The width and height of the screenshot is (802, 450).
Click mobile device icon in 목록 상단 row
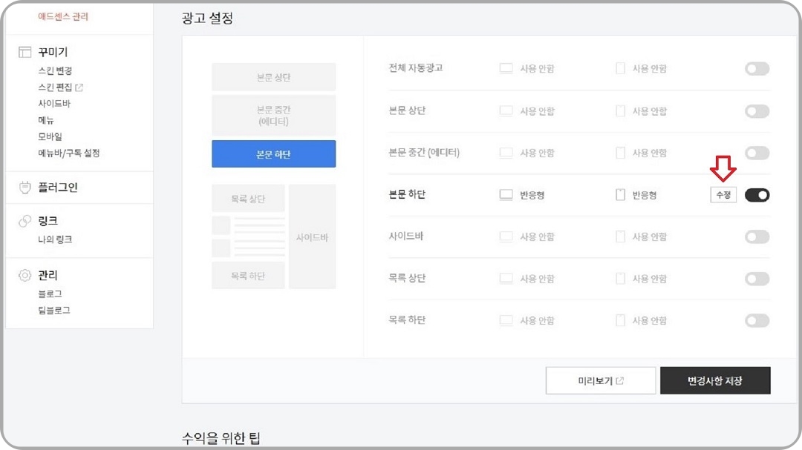(x=620, y=278)
